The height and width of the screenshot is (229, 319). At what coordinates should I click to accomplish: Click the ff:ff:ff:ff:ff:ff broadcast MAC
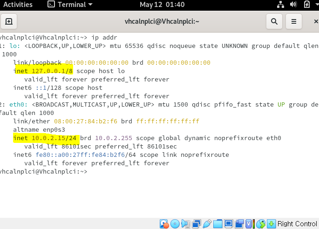[168, 121]
